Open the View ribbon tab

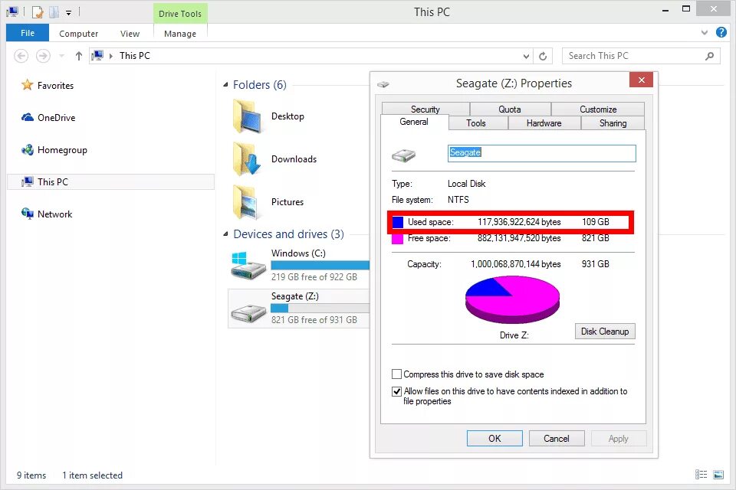tap(130, 34)
